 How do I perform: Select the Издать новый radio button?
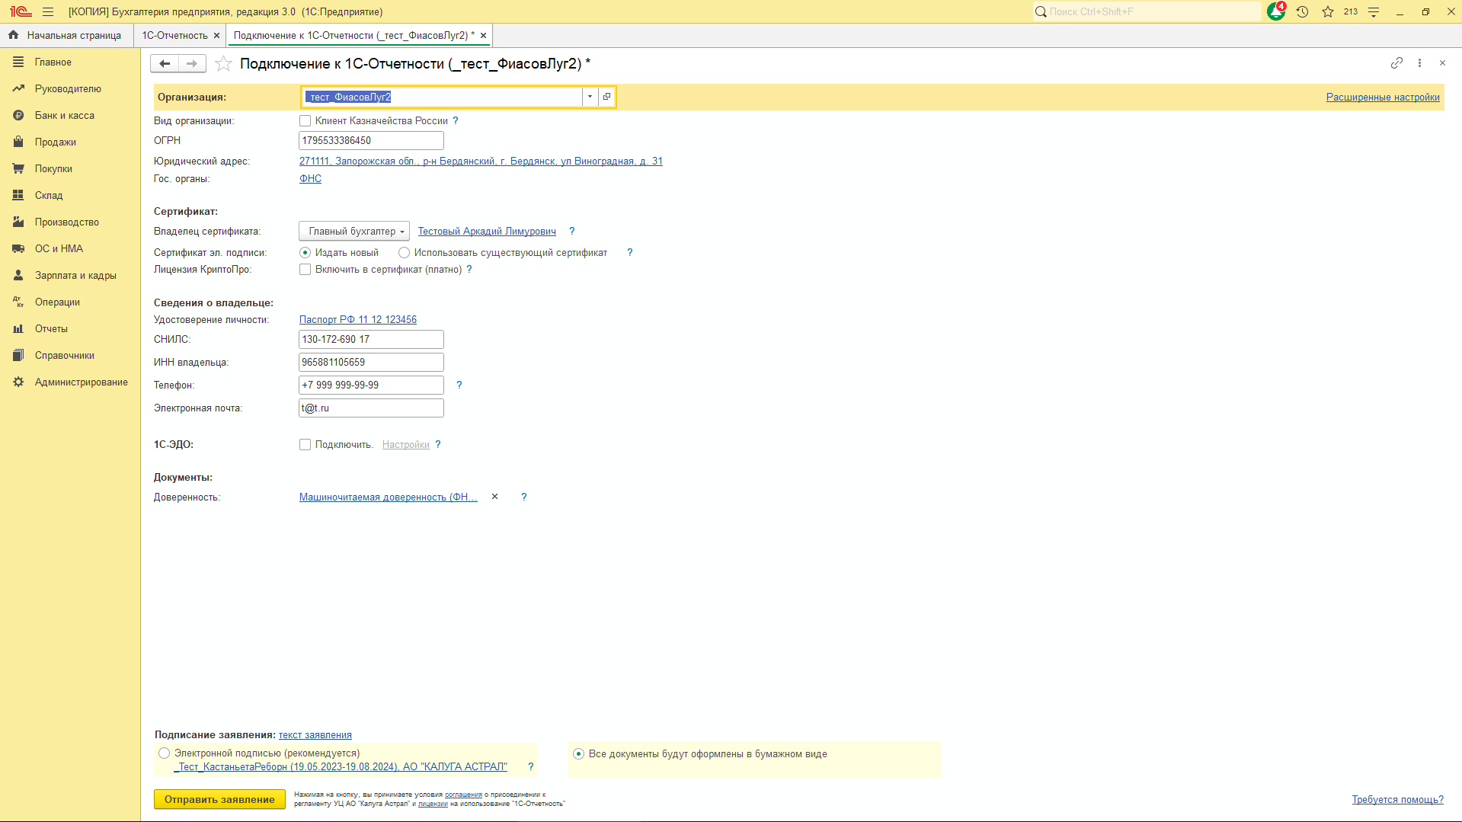[306, 252]
